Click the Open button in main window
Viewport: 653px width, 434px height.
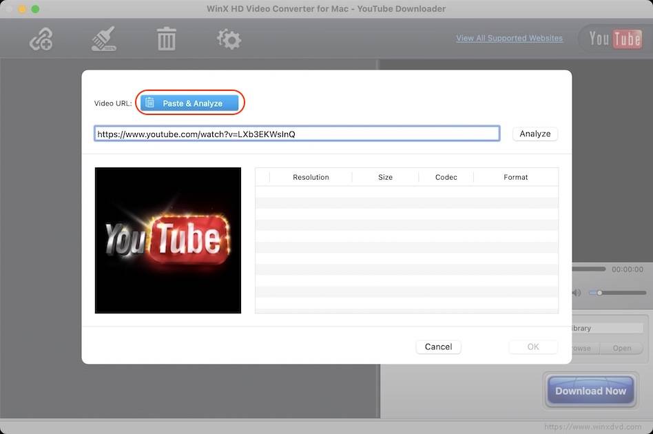pos(622,348)
